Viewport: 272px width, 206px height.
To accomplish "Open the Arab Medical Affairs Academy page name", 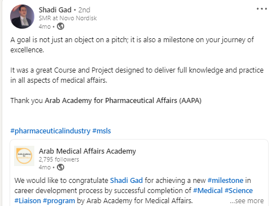I will 87,151.
